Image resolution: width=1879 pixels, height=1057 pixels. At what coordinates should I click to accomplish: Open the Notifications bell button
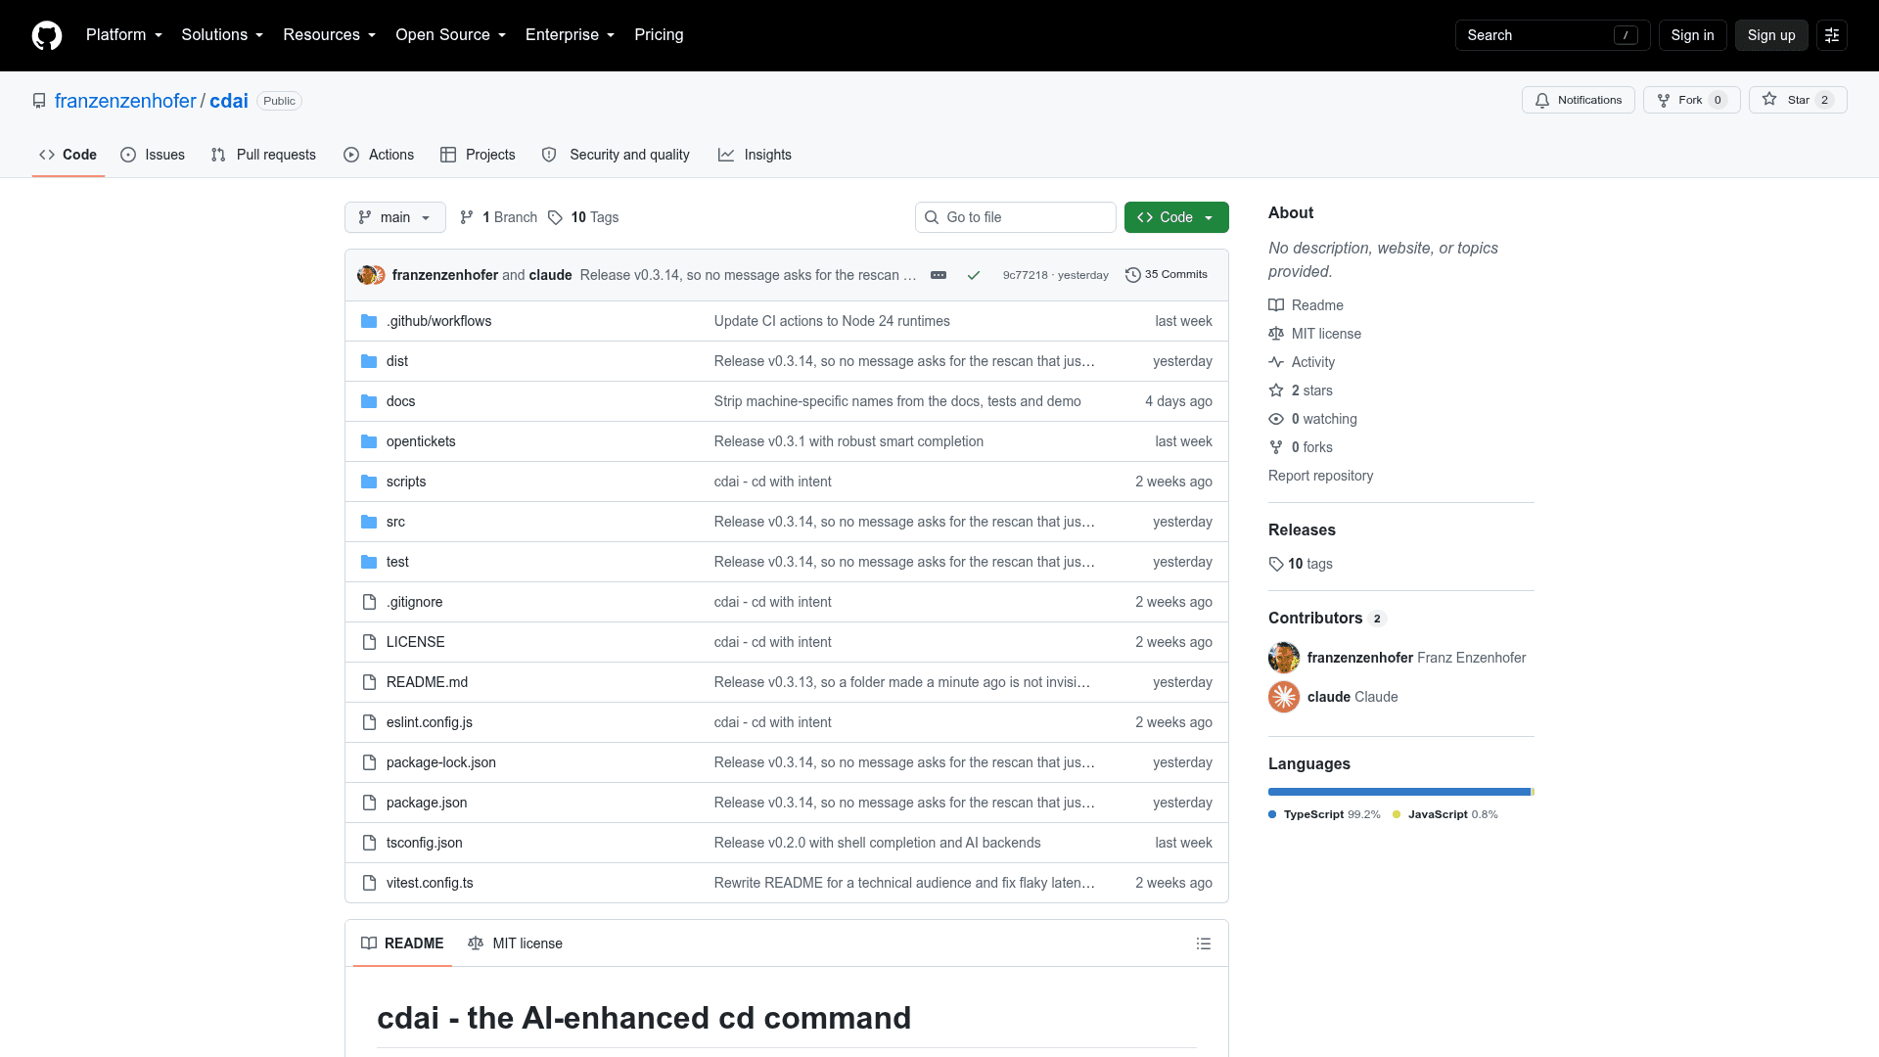1578,100
